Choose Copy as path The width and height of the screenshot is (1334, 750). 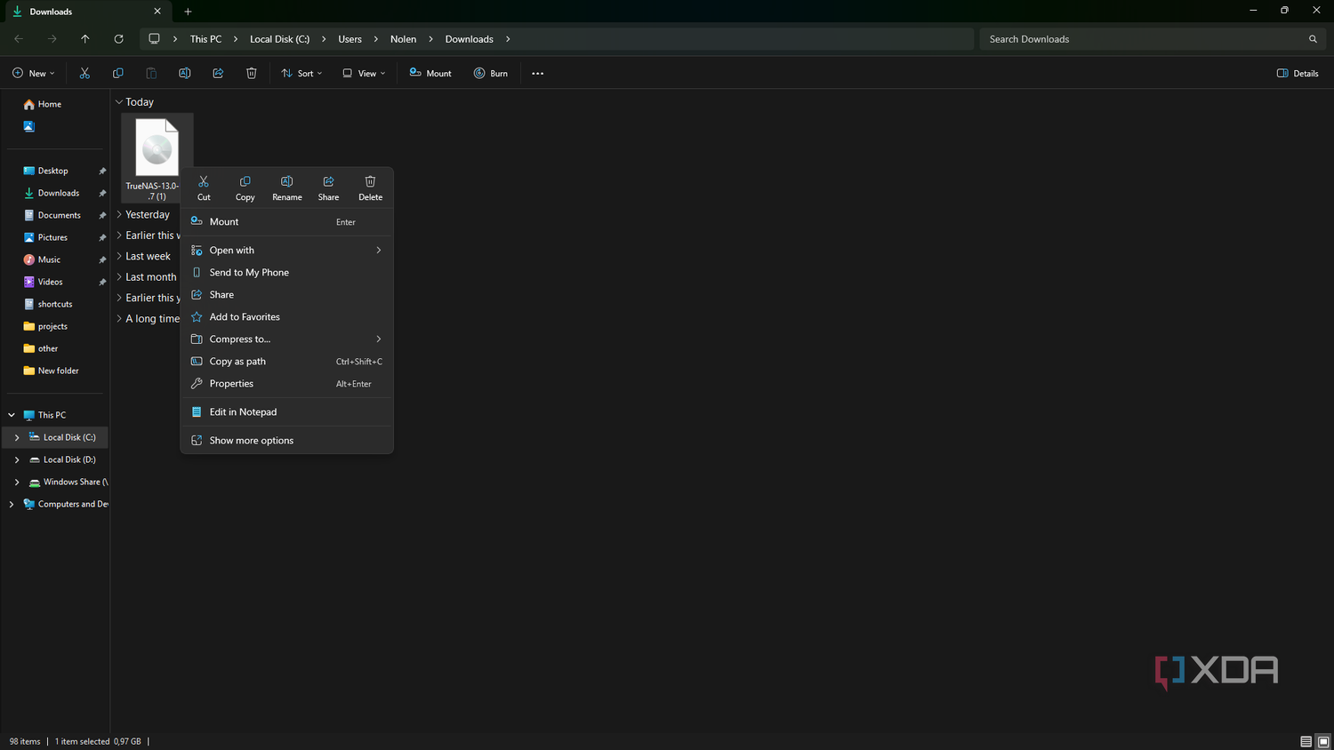pos(287,362)
